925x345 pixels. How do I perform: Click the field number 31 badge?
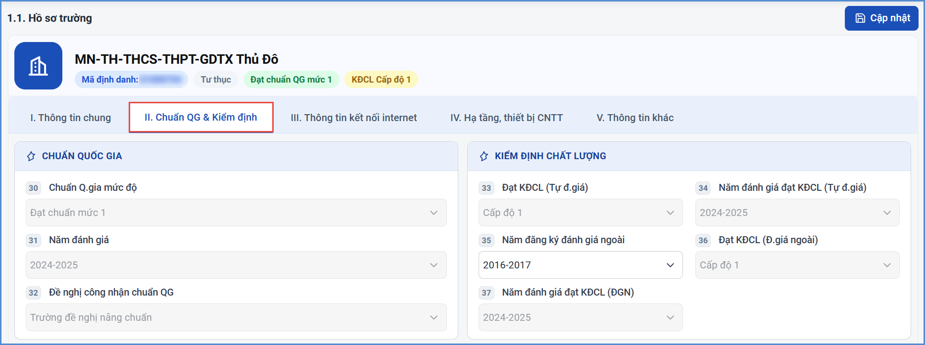pyautogui.click(x=33, y=240)
